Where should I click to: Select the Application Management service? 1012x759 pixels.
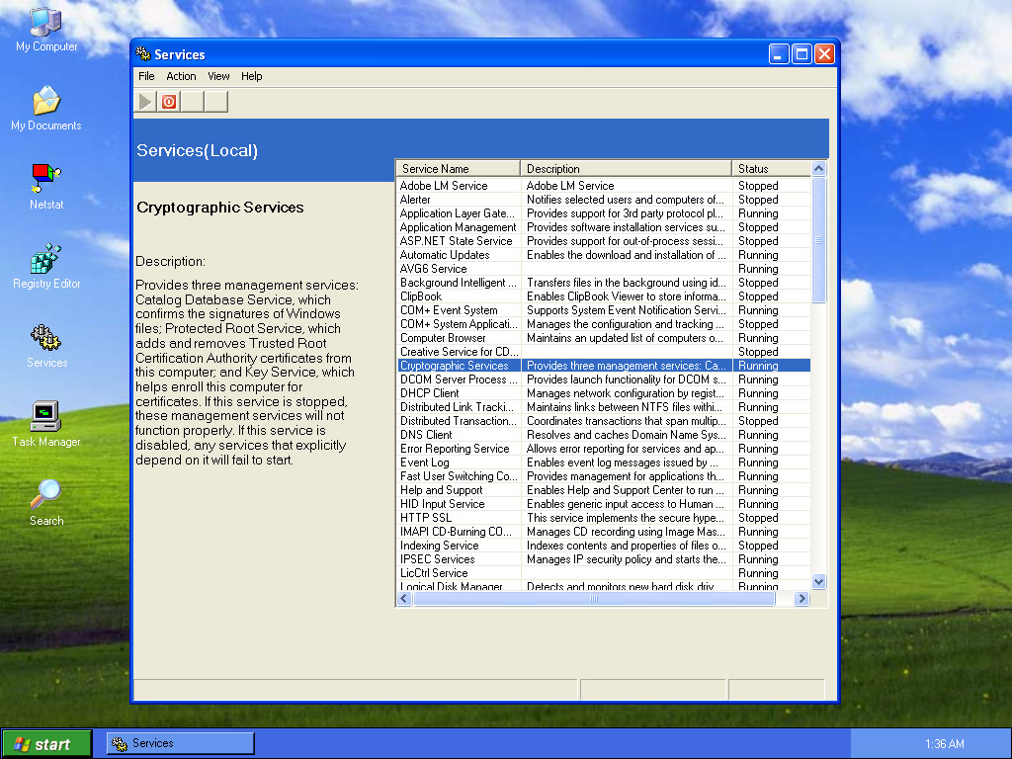tap(604, 227)
